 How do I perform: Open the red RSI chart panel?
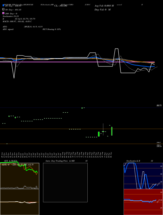click(x=143, y=202)
